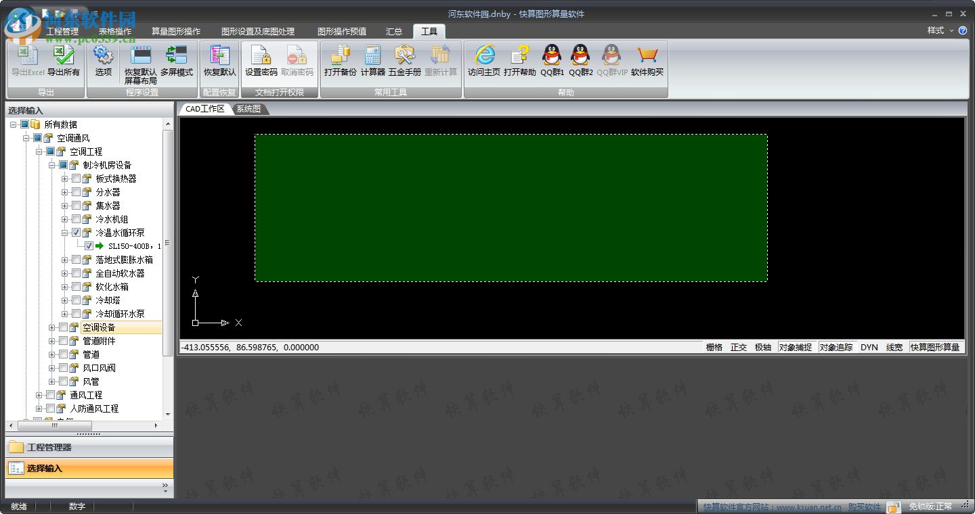Click the 选择输入 panel button

tap(89, 468)
